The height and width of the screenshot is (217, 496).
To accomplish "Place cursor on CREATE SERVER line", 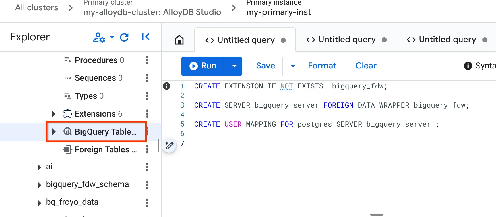I will (332, 105).
